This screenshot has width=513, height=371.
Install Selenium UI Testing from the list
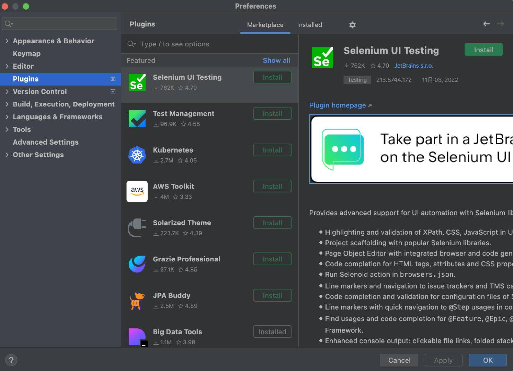272,77
